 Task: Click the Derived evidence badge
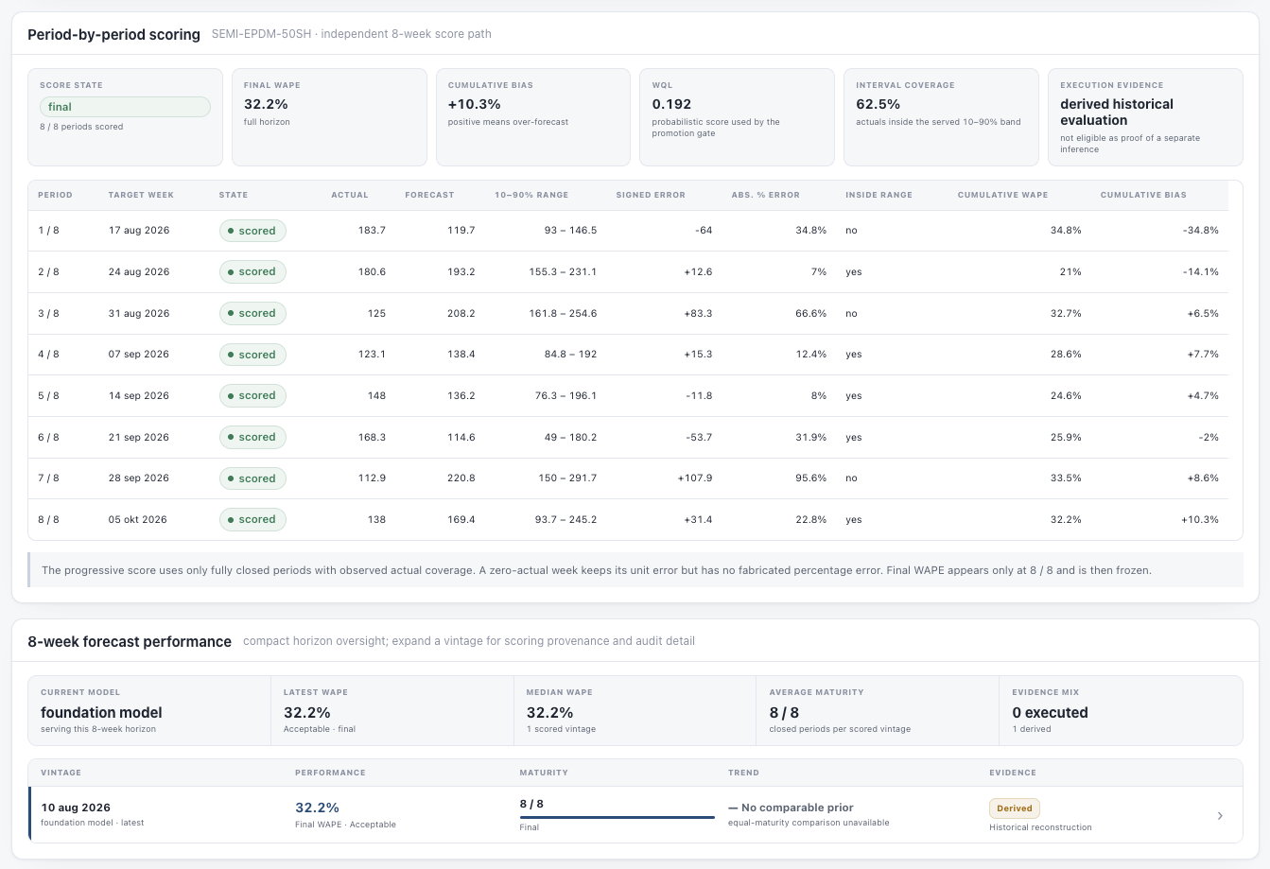[1015, 808]
